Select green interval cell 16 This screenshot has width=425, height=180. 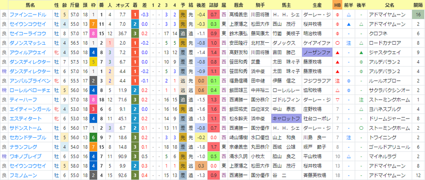click(x=418, y=15)
